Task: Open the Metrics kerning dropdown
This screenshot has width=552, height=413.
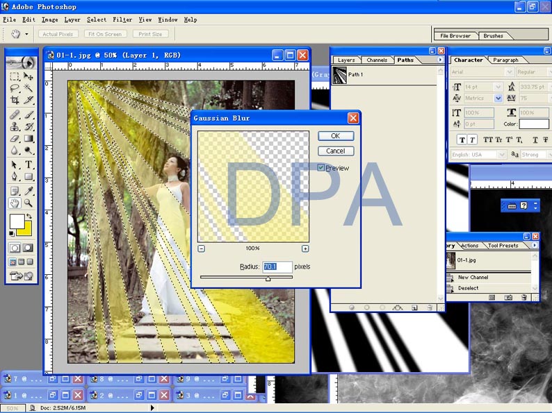Action: [498, 98]
